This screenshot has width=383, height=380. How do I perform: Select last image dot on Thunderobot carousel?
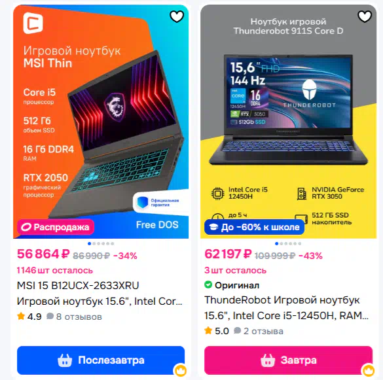coord(300,243)
